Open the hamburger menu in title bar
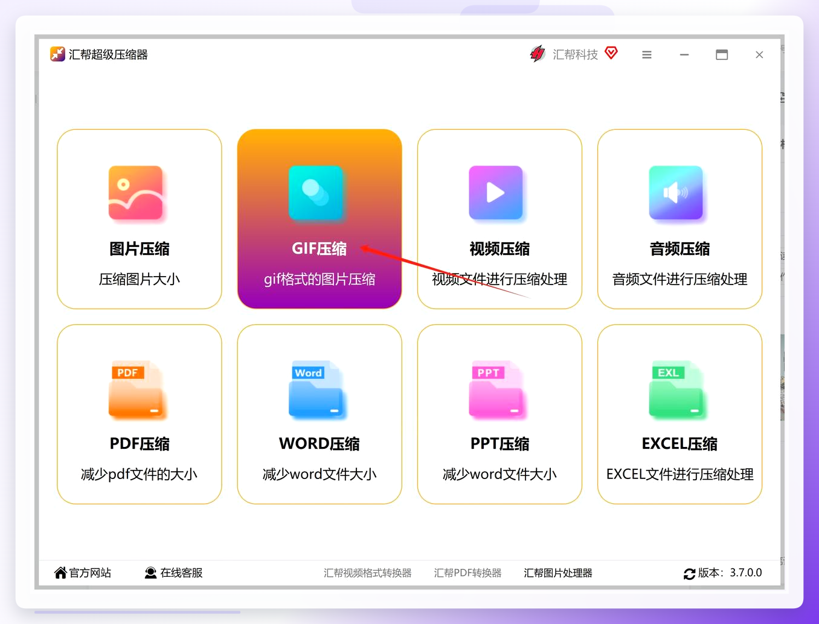This screenshot has width=819, height=624. click(647, 55)
